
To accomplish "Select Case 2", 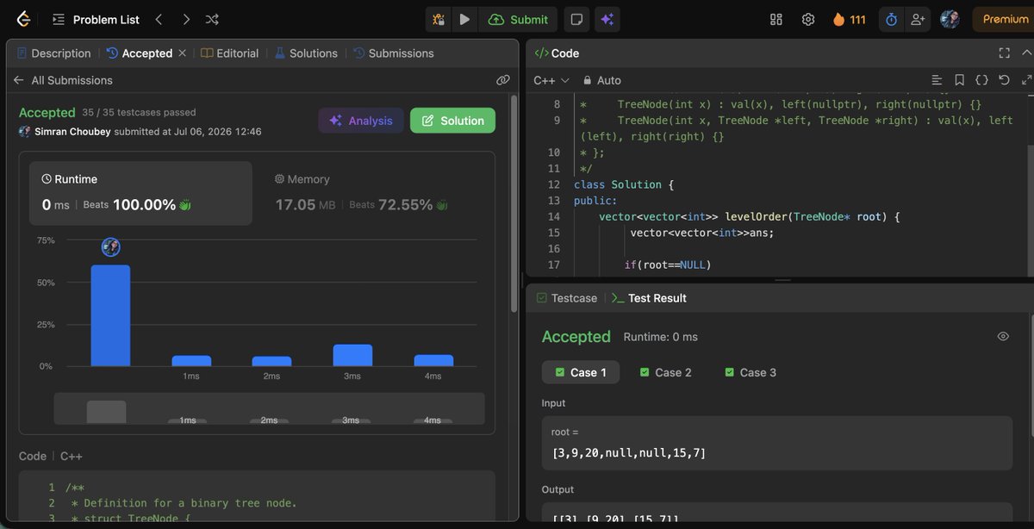I will (x=665, y=372).
